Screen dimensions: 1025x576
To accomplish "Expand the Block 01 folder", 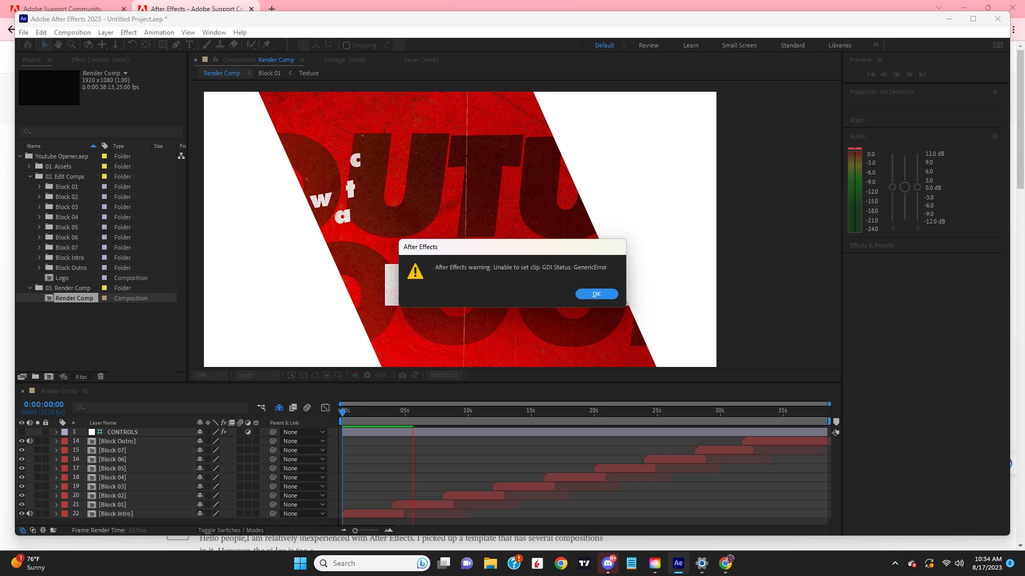I will pyautogui.click(x=40, y=187).
